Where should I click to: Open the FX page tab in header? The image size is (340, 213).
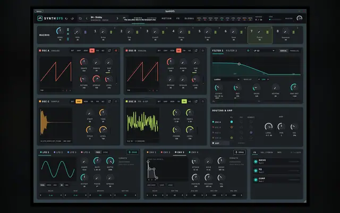click(x=178, y=19)
